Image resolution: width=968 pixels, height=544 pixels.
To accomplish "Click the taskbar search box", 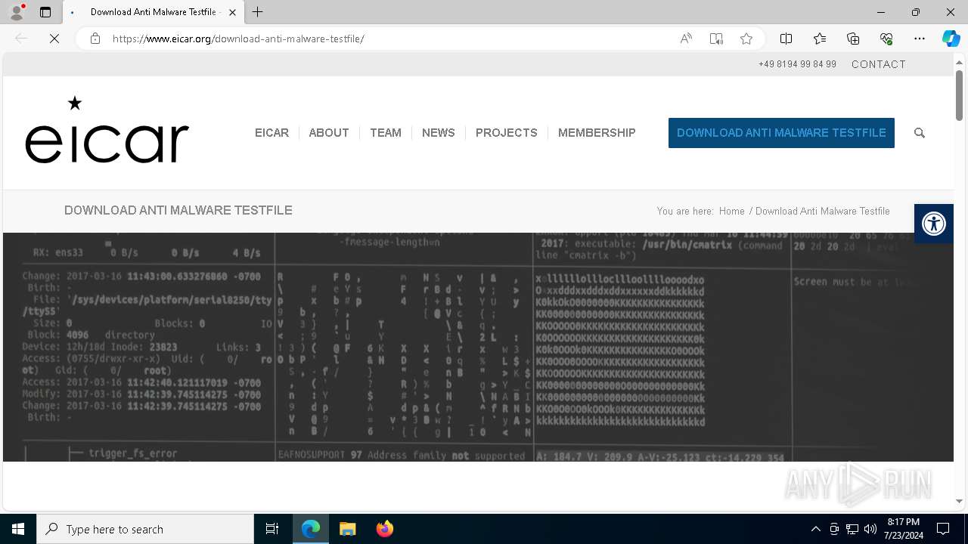I will point(145,529).
